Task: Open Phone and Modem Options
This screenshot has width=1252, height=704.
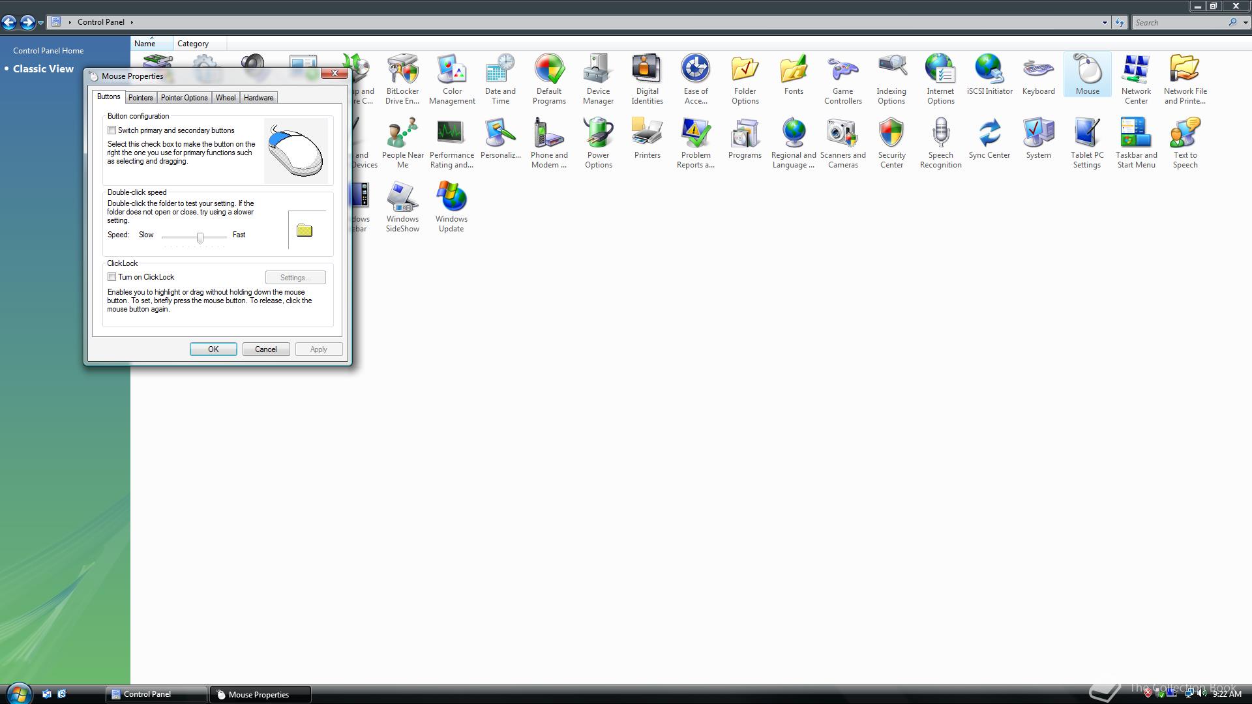Action: point(549,143)
